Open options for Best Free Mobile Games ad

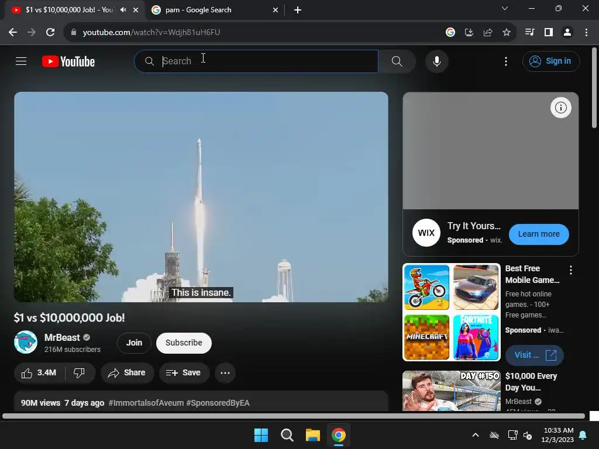click(x=571, y=270)
